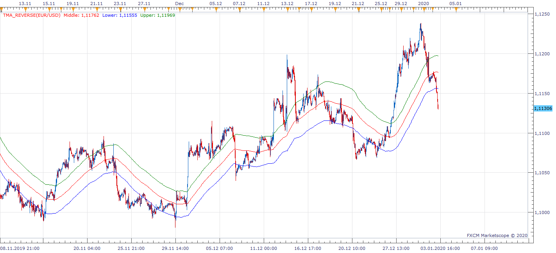This screenshot has width=556, height=253.
Task: Click the 1,1250 price axis label
Action: coord(542,14)
